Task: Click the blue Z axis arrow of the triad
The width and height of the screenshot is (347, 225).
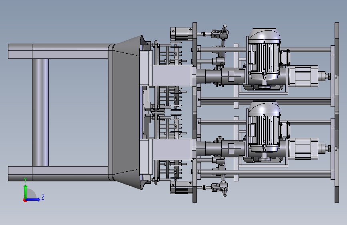Action: click(33, 199)
